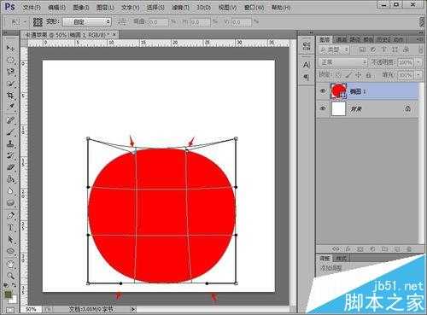Toggle Quick Mask mode at the toolbar's bottom
The image size is (427, 315).
coord(10,310)
